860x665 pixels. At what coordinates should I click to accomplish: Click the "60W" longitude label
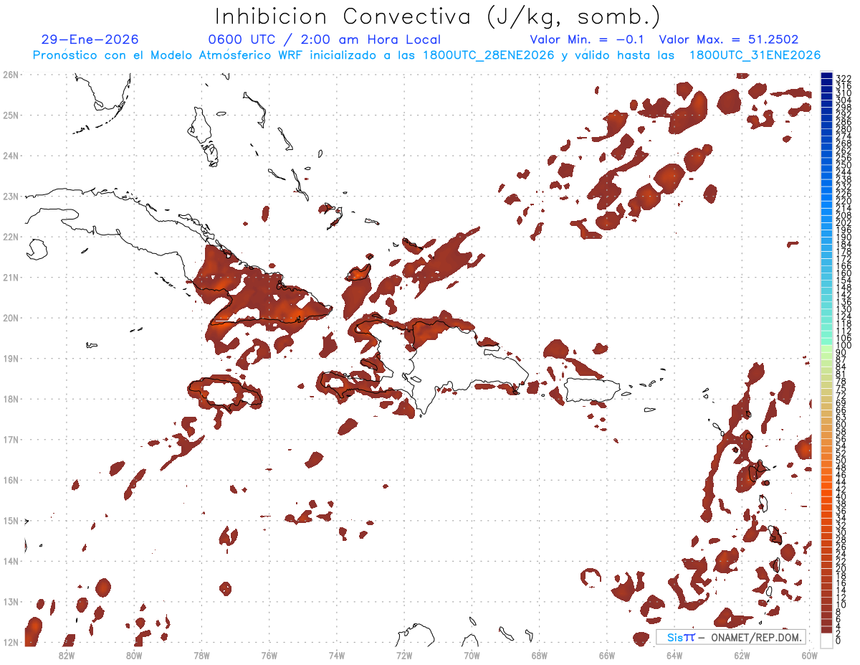click(808, 655)
